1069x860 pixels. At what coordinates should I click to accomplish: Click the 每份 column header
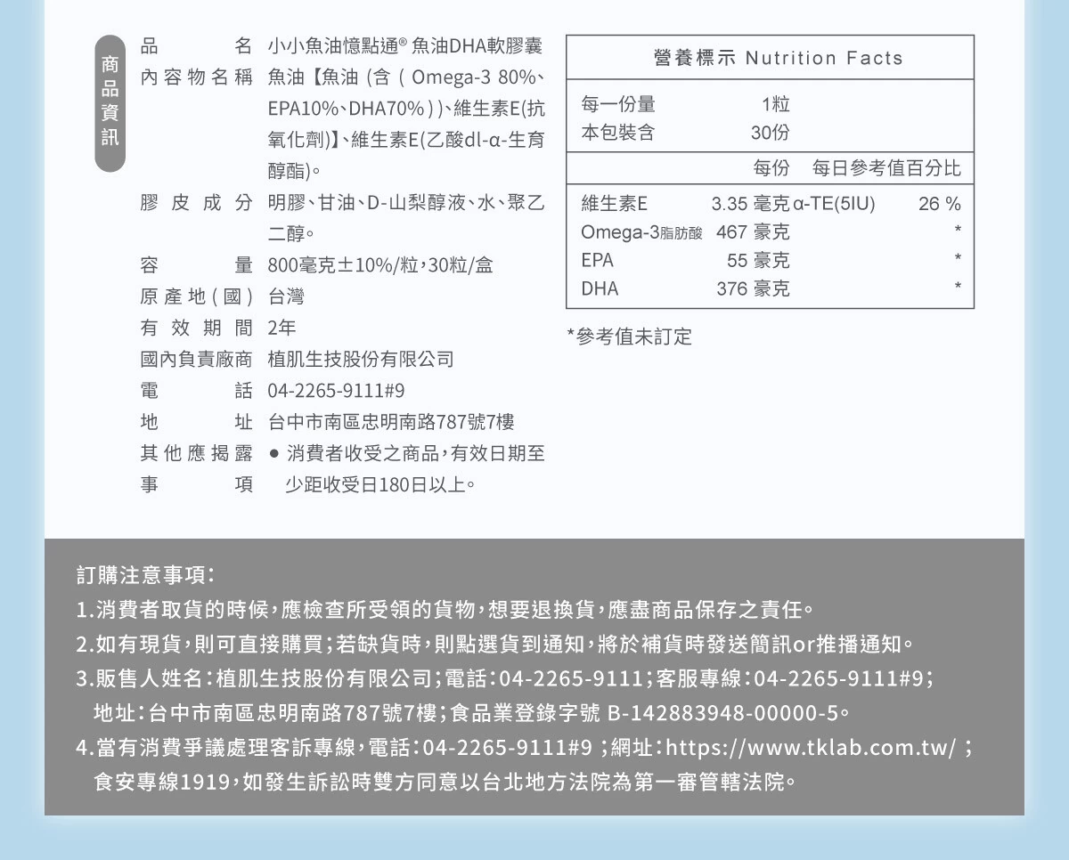point(771,168)
